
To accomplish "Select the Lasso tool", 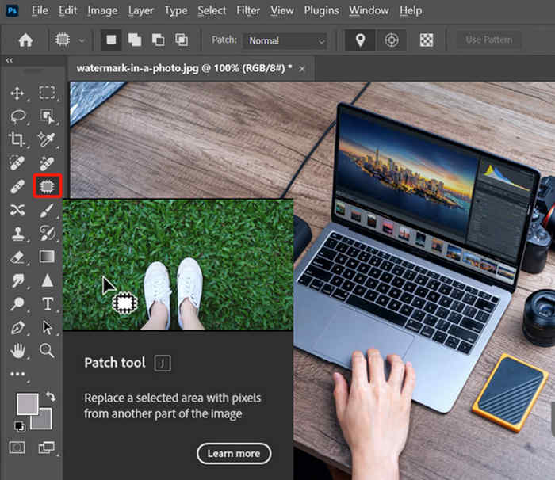I will pyautogui.click(x=17, y=116).
